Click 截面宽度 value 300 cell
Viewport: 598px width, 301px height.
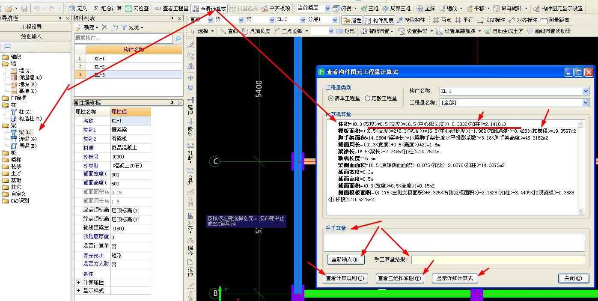click(x=131, y=175)
